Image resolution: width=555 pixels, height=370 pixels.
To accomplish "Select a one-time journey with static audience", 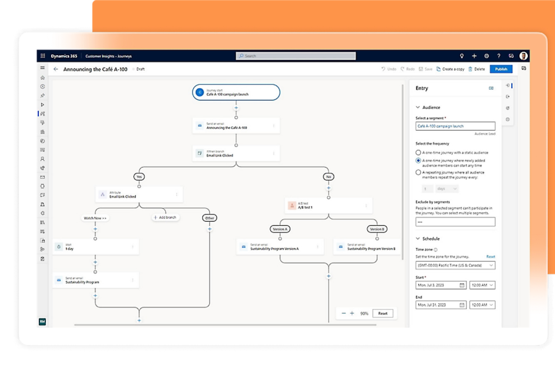I will tap(418, 153).
